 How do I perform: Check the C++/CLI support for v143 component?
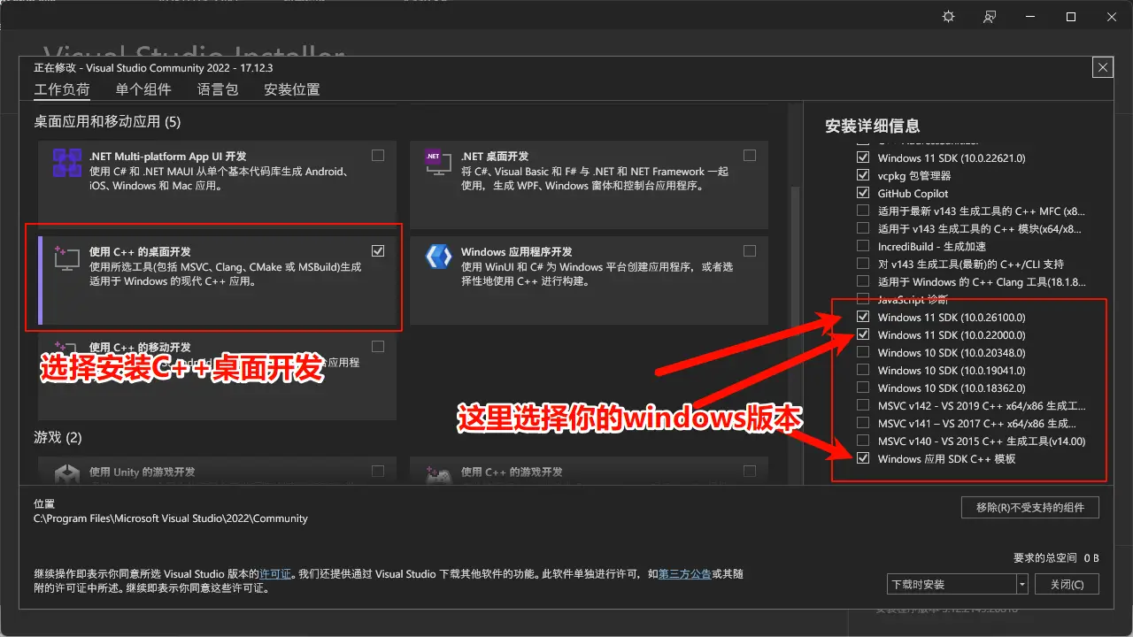[863, 264]
